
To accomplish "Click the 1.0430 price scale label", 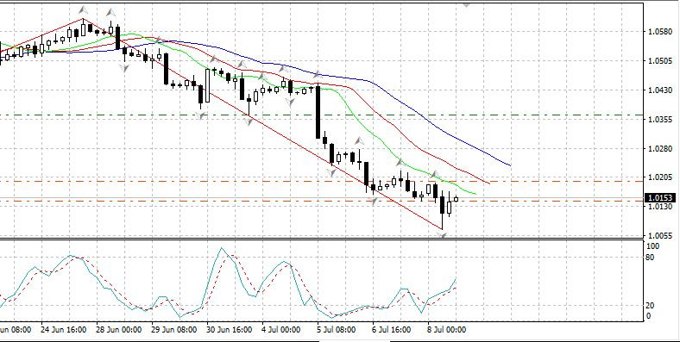I will tap(660, 90).
